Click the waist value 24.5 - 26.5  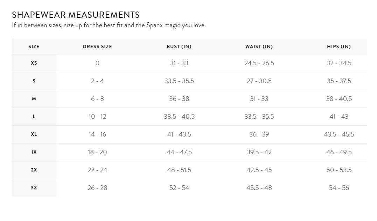[259, 63]
